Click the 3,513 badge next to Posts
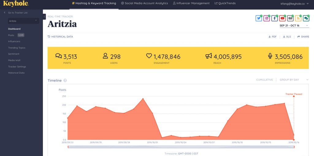This screenshot has width=314, height=156. click(x=21, y=35)
